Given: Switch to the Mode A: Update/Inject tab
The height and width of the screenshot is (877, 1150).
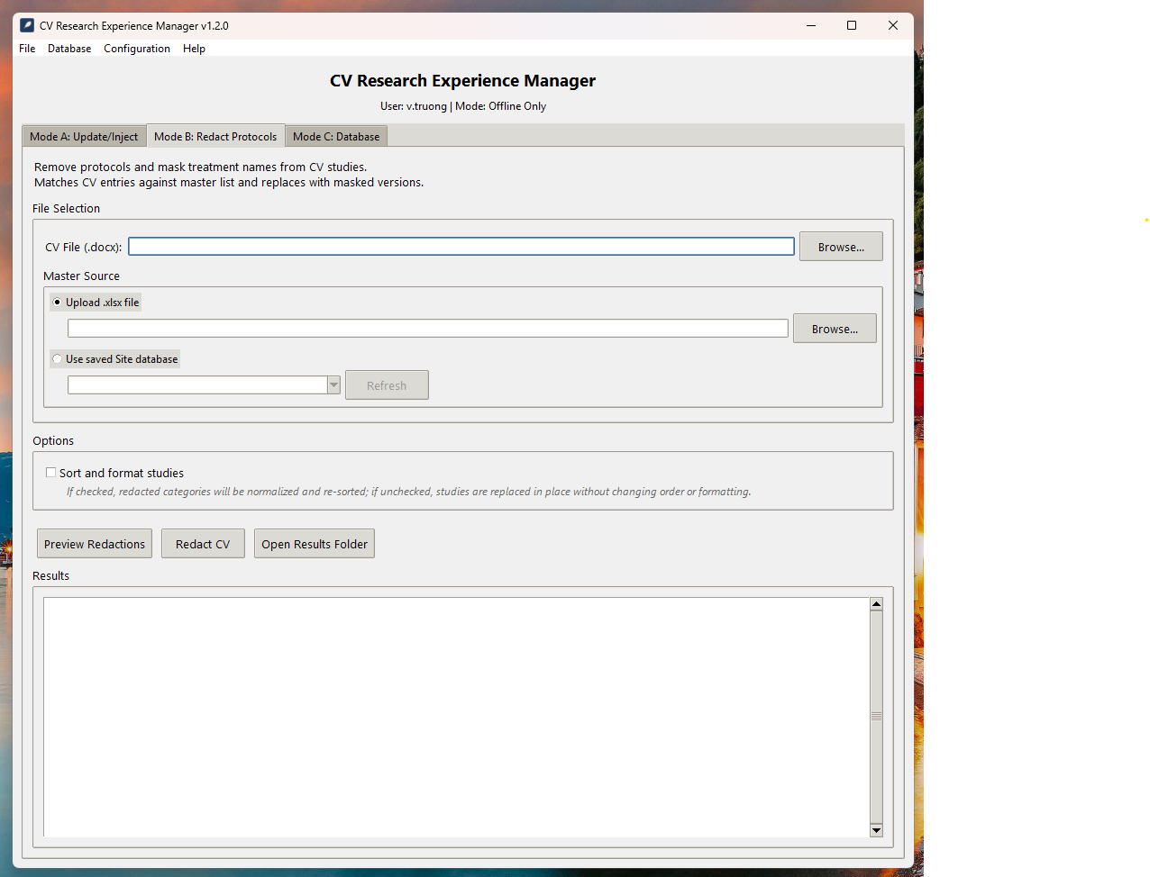Looking at the screenshot, I should (x=84, y=137).
